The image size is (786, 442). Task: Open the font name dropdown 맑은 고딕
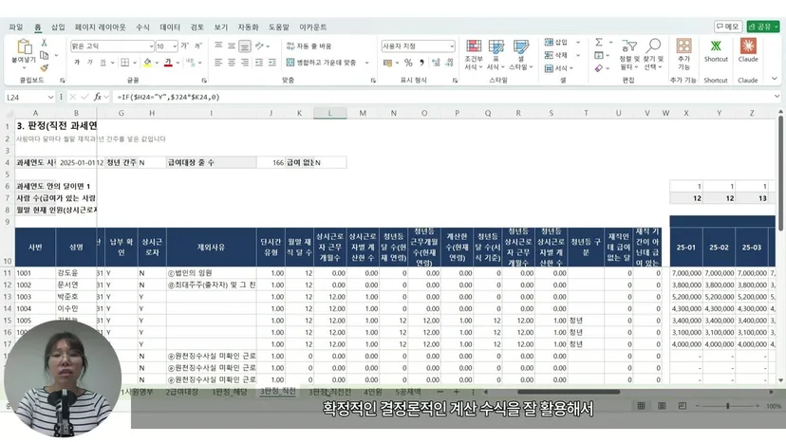point(151,46)
